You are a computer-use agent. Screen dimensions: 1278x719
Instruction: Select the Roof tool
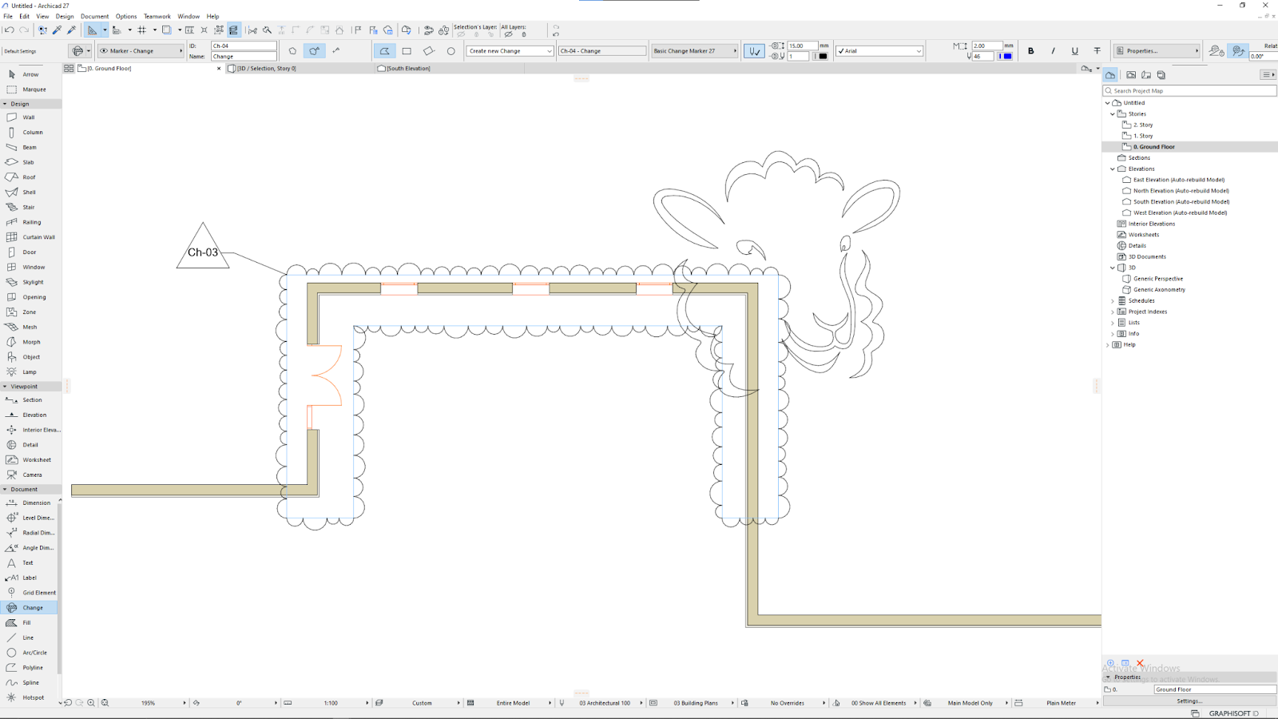click(x=29, y=177)
